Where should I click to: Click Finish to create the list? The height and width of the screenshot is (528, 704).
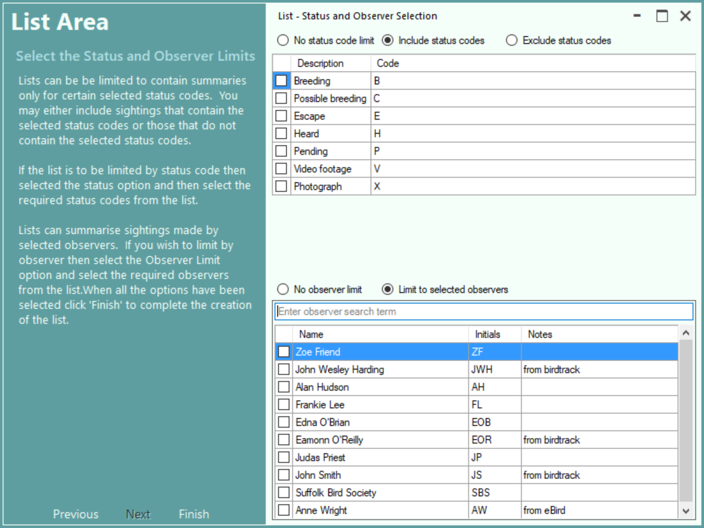point(194,514)
